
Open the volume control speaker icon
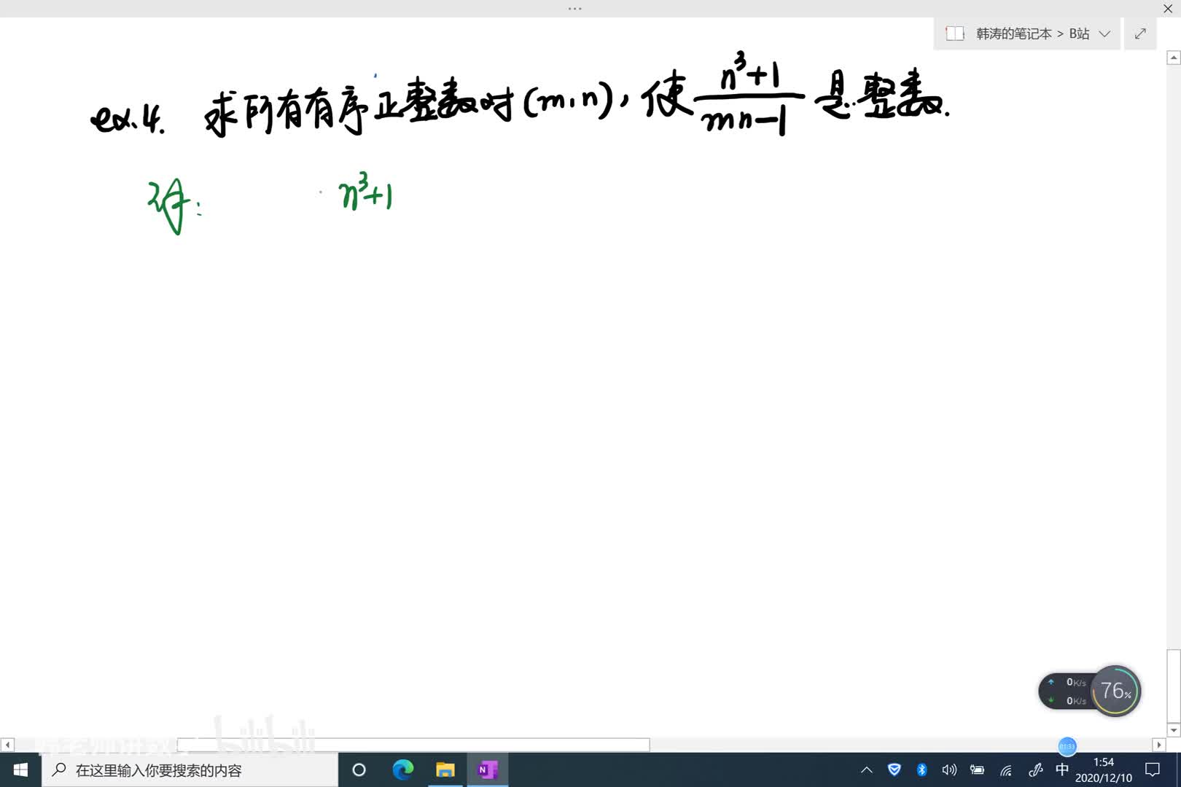coord(948,770)
